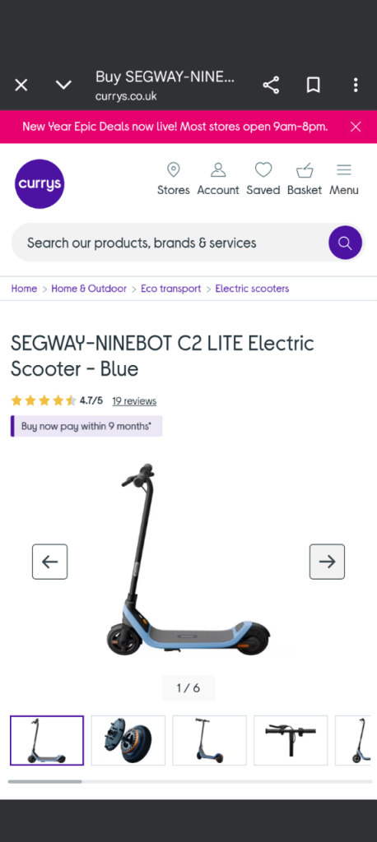Tap the share icon in browser bar
Screen dimensions: 377x842
pos(271,85)
